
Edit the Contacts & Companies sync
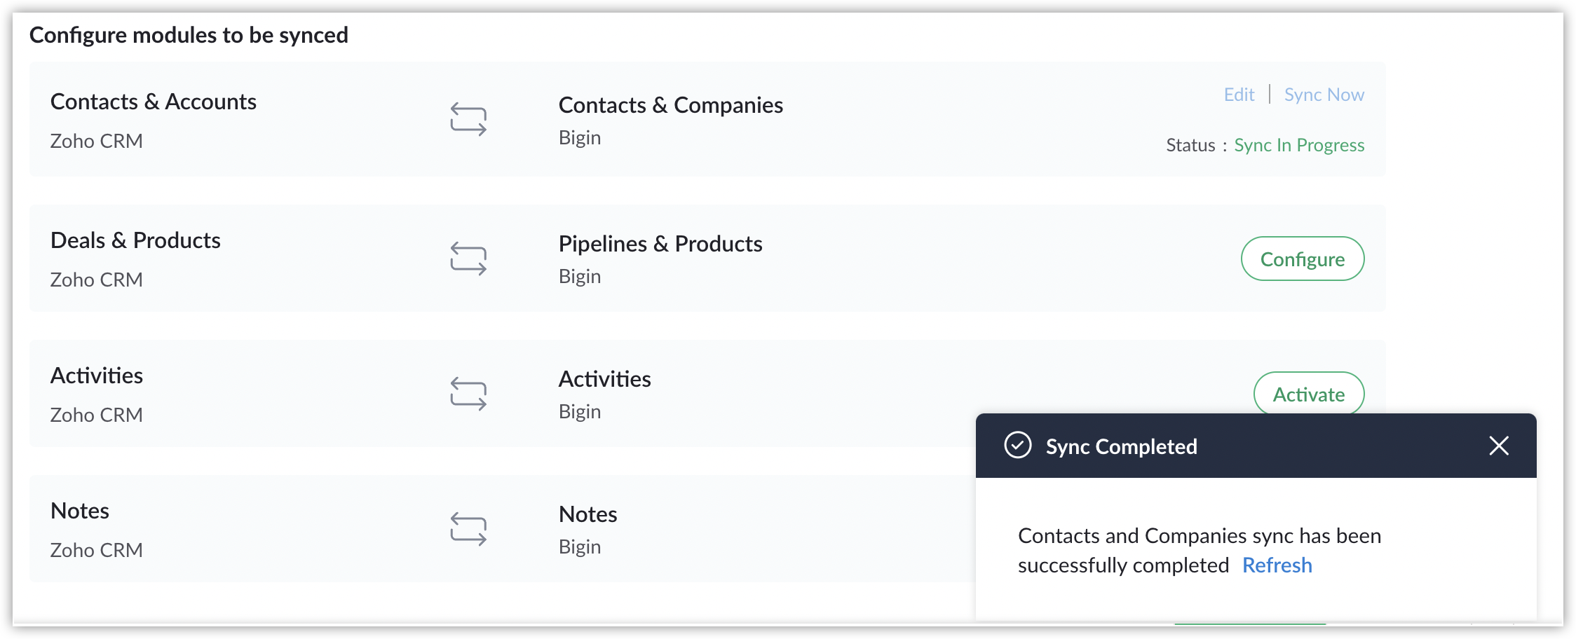(x=1239, y=95)
